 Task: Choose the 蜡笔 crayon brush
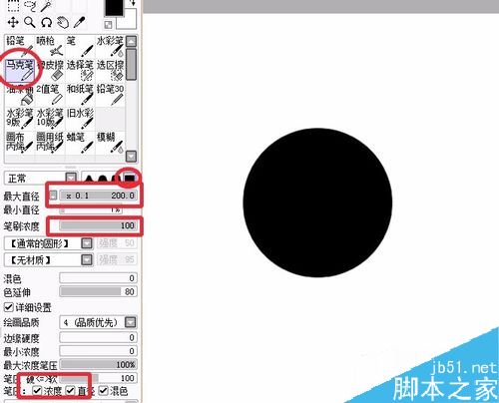[x=80, y=143]
